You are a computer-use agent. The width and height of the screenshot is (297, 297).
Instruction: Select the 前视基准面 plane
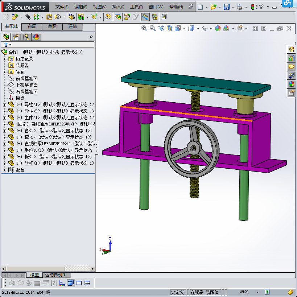pos(27,78)
